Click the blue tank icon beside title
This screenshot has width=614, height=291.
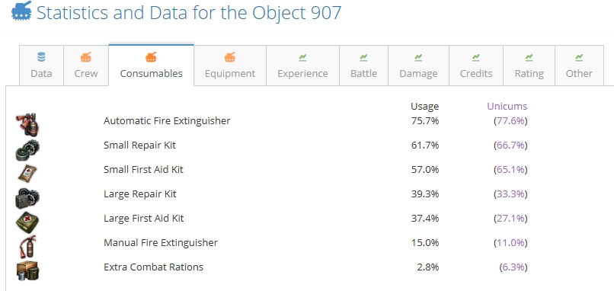pyautogui.click(x=21, y=11)
